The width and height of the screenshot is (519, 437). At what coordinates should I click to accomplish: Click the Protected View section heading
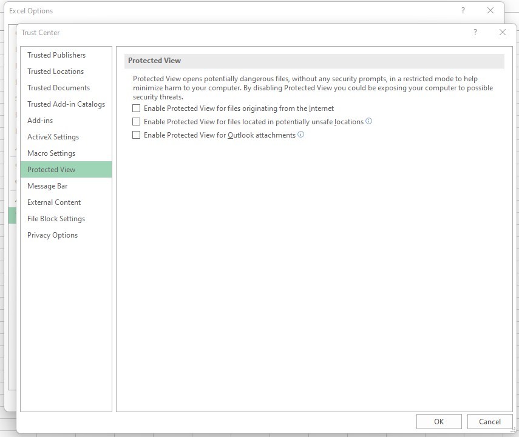pyautogui.click(x=155, y=61)
